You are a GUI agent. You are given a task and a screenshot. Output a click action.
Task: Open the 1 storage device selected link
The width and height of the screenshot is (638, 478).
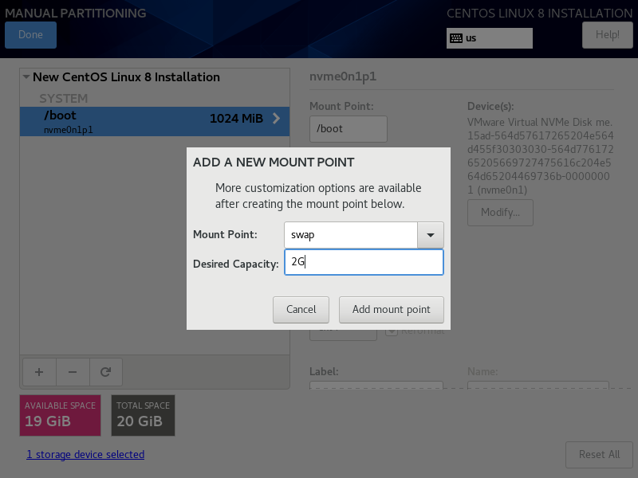point(85,454)
